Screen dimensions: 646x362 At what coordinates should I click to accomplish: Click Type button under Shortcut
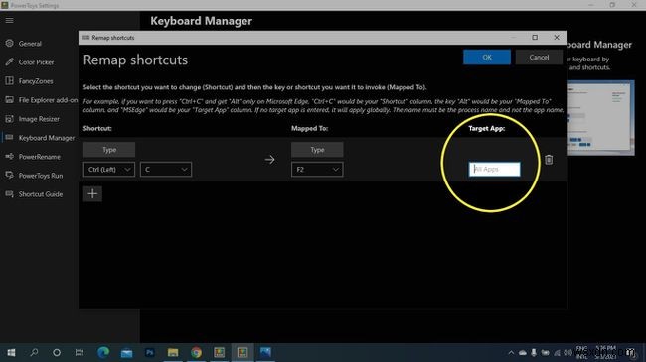109,150
